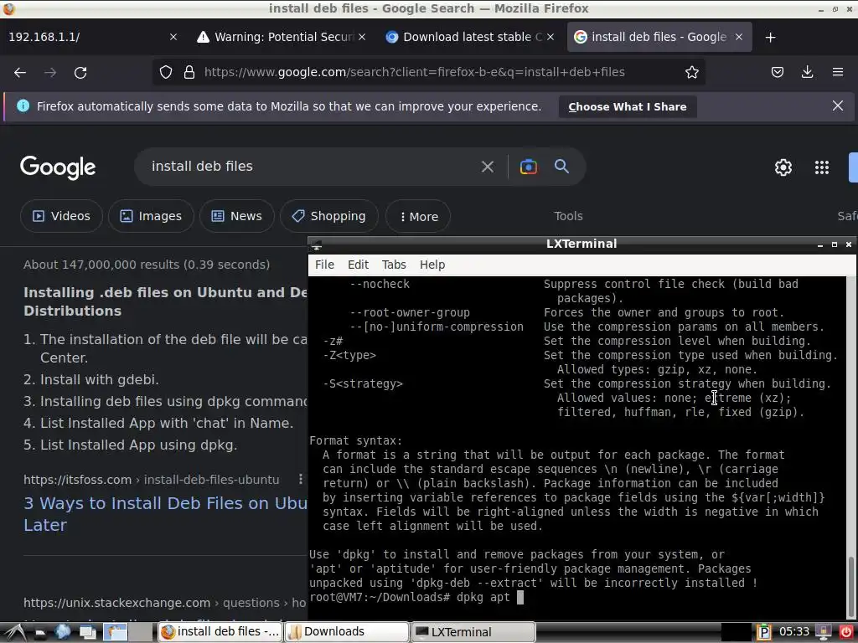
Task: Click the show desktop taskbar icon
Action: click(87, 632)
